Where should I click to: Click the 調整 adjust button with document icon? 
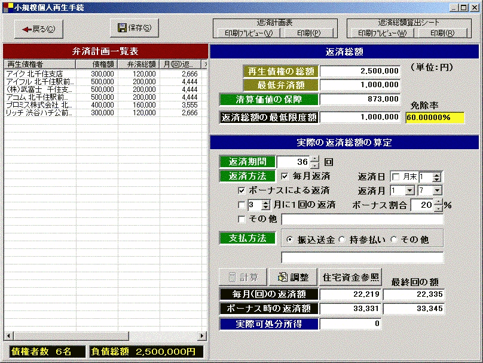[x=294, y=278]
